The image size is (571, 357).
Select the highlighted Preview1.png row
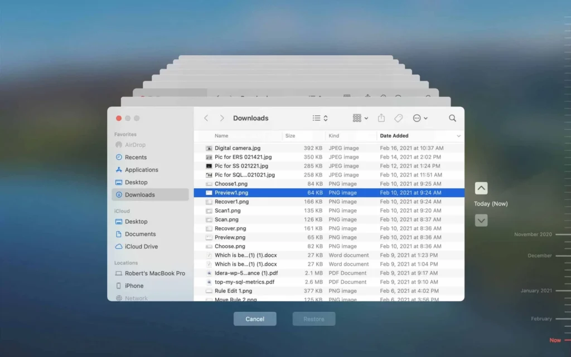point(329,193)
